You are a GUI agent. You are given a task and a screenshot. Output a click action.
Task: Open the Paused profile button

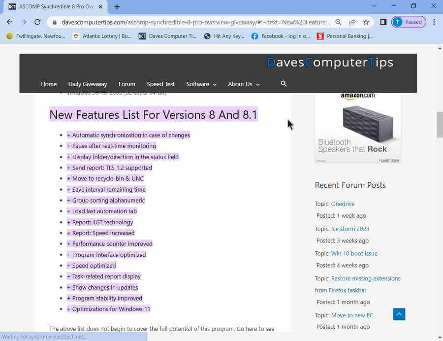[409, 22]
